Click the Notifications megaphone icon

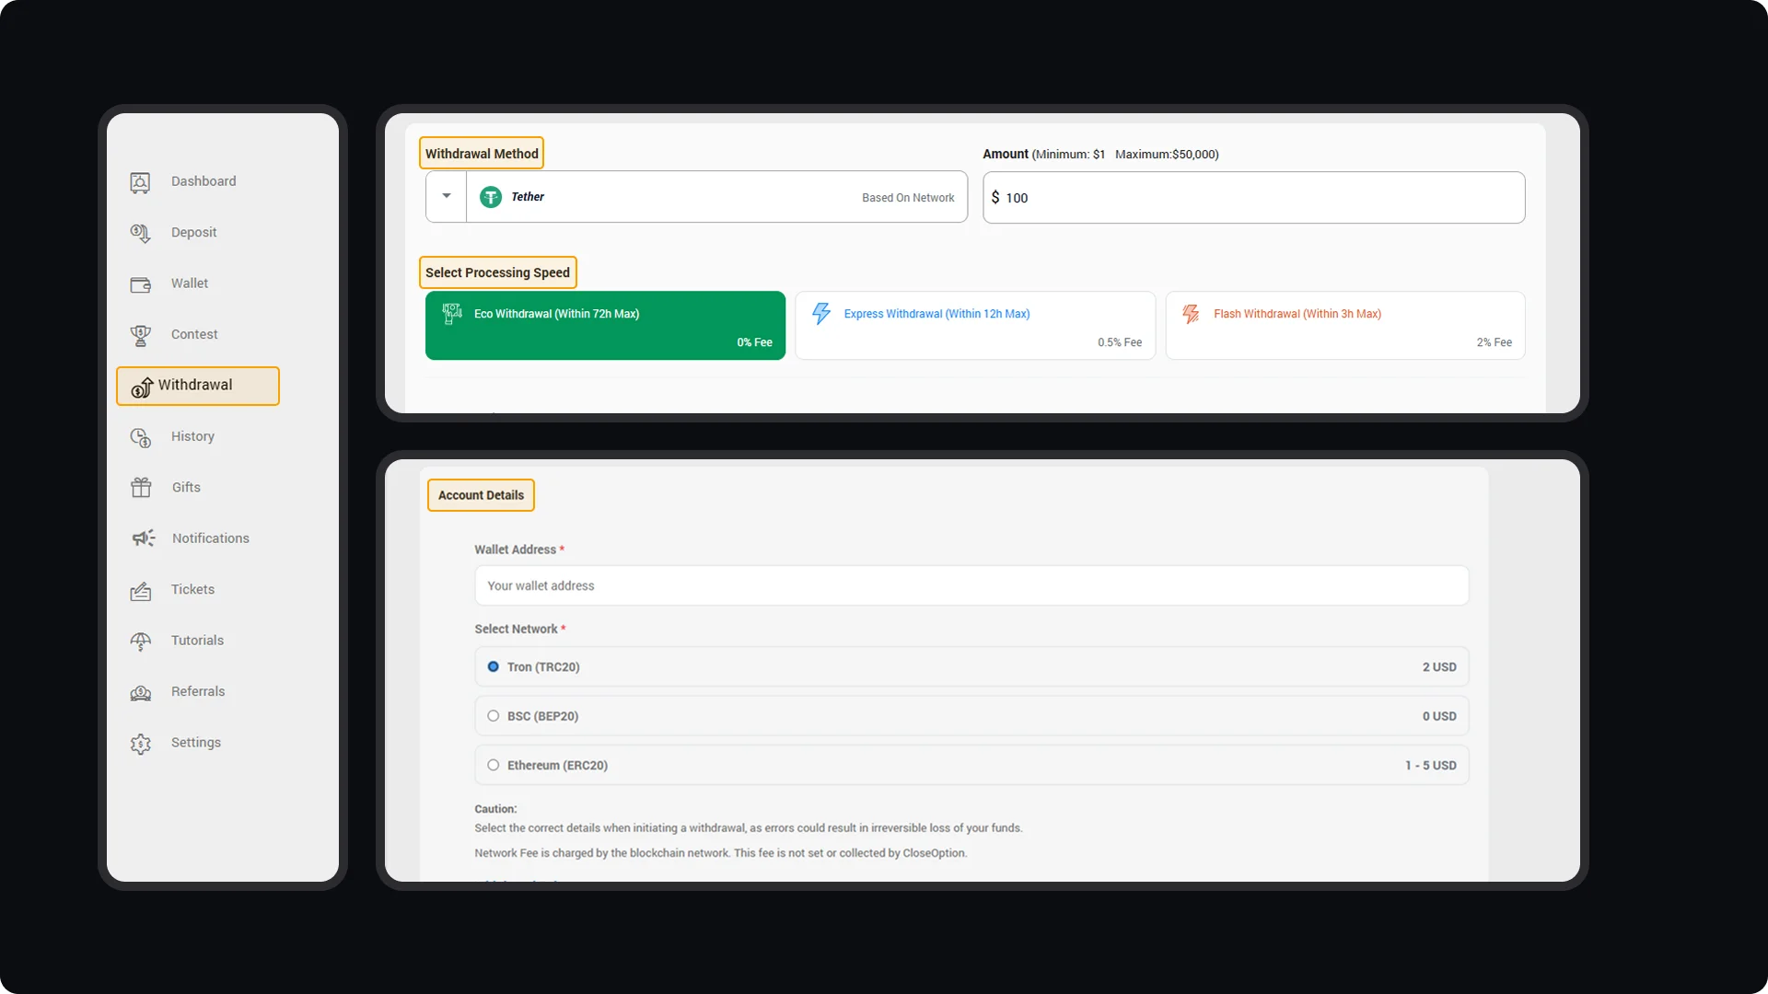pos(143,538)
